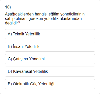Click the question number 10)
Screen dimensions: 100x94
[8, 7]
